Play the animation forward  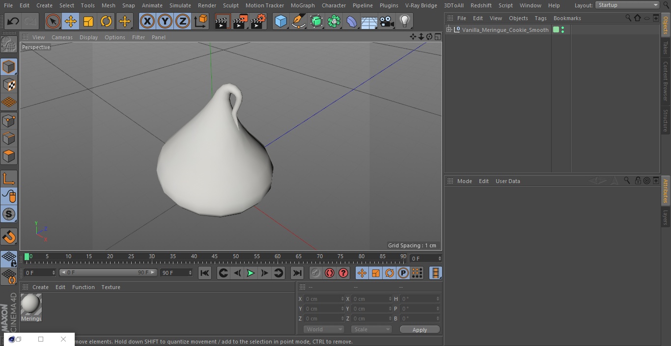click(251, 273)
